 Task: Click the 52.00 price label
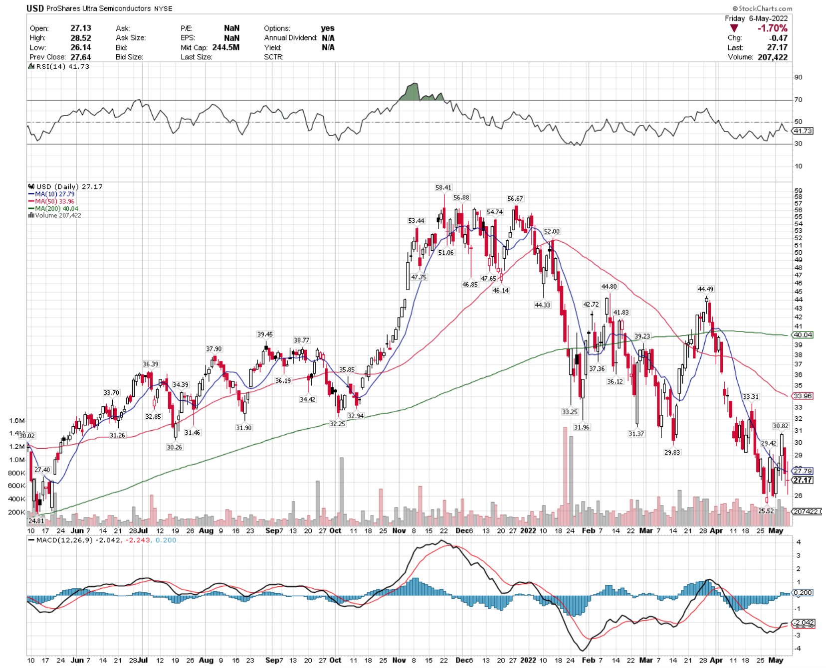click(x=552, y=231)
